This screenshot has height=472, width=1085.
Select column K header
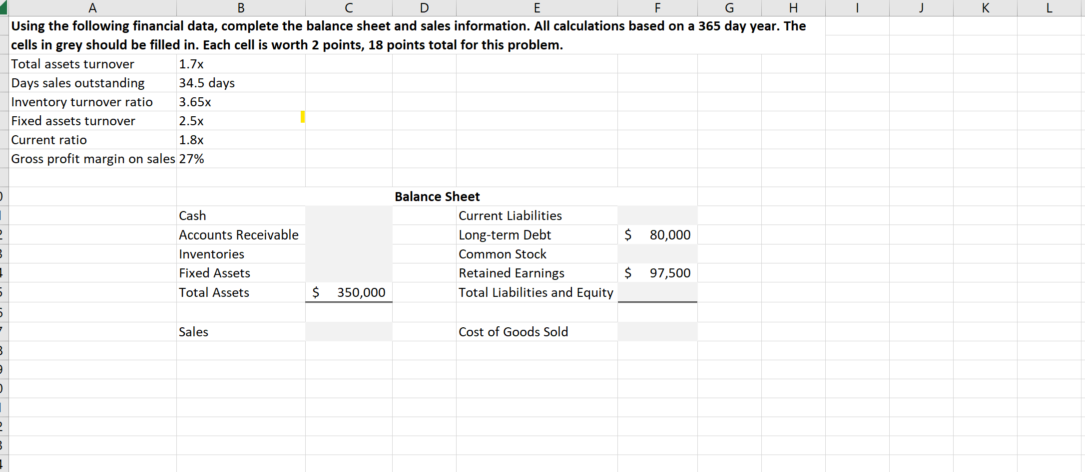[985, 8]
